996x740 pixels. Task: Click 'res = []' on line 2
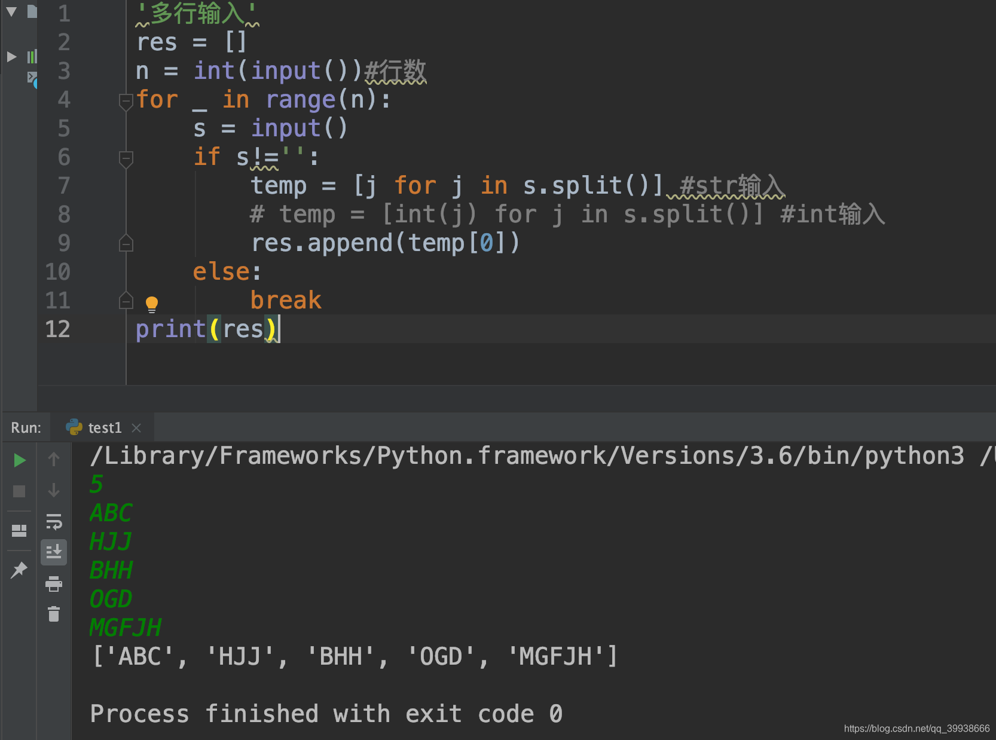pyautogui.click(x=191, y=42)
